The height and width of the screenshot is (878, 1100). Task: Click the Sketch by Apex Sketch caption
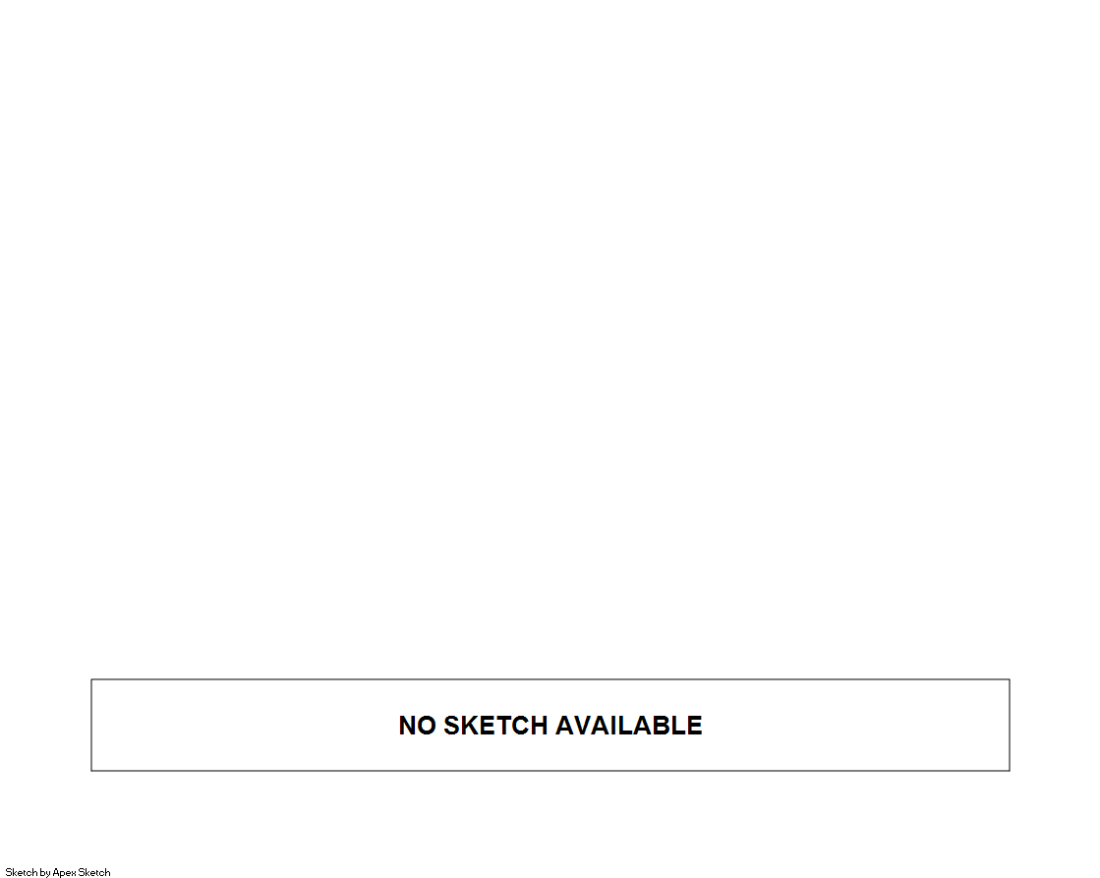click(58, 872)
